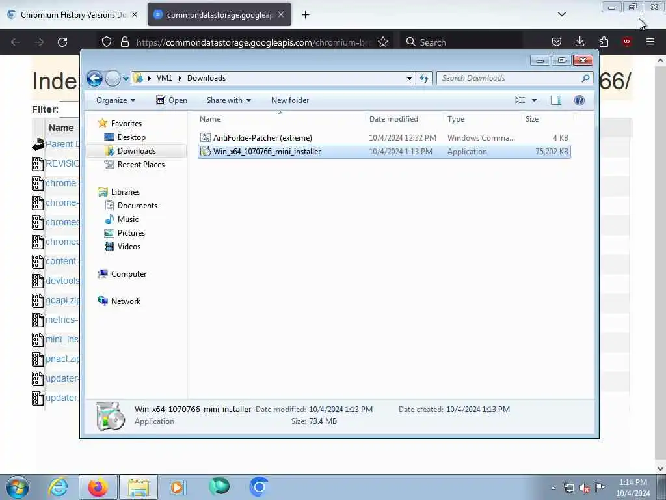Click the Explorer Back navigation button
This screenshot has width=666, height=500.
click(x=94, y=78)
